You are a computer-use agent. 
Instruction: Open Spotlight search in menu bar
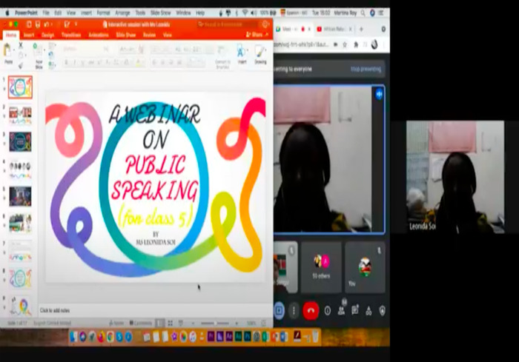363,13
